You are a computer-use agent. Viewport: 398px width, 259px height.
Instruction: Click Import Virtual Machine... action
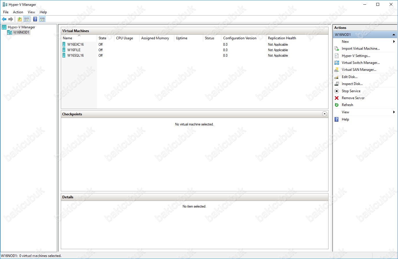[x=361, y=49]
